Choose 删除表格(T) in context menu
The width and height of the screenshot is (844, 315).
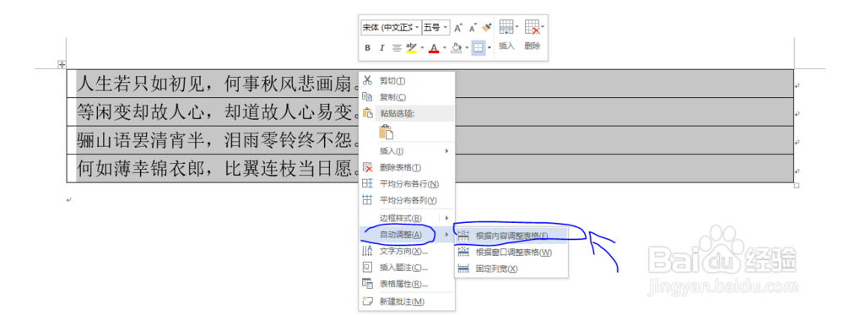pos(407,167)
